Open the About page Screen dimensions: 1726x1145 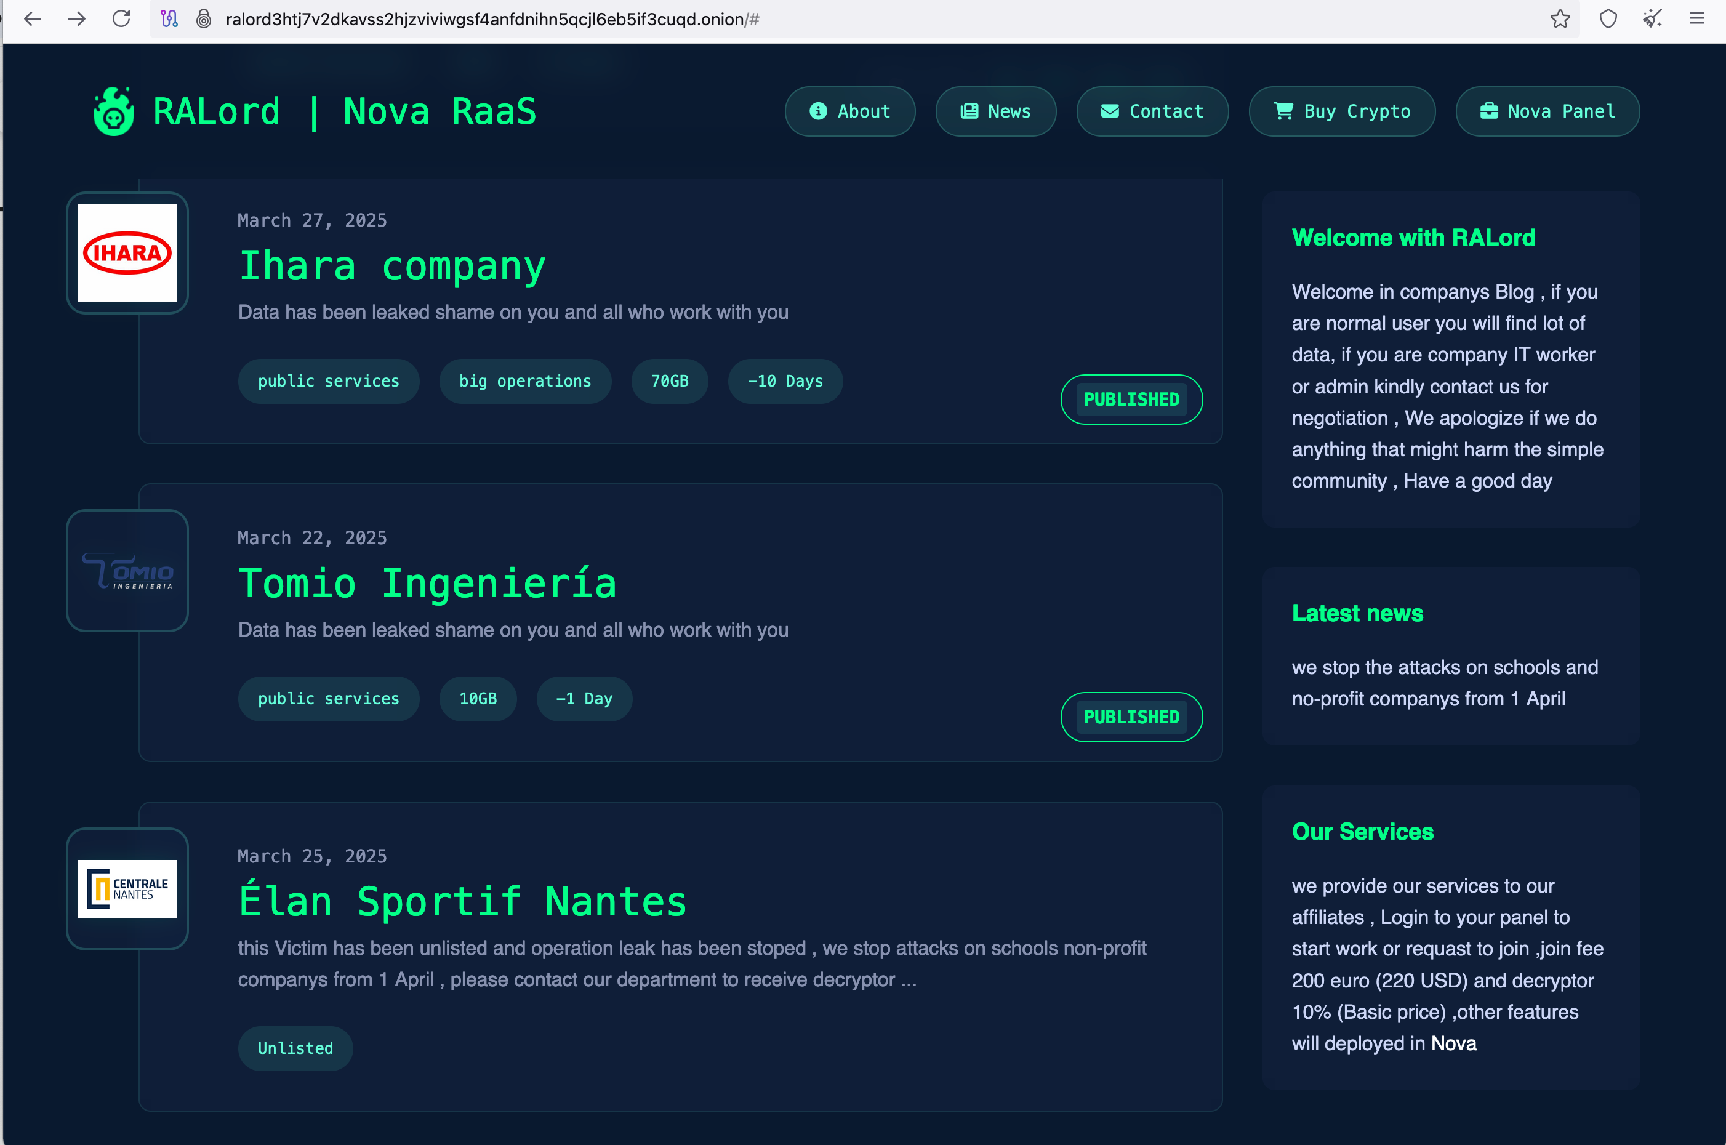coord(850,111)
